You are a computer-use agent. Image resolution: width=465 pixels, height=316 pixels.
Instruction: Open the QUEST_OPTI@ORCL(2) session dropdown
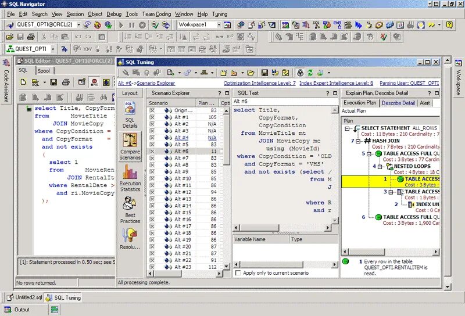[x=78, y=25]
